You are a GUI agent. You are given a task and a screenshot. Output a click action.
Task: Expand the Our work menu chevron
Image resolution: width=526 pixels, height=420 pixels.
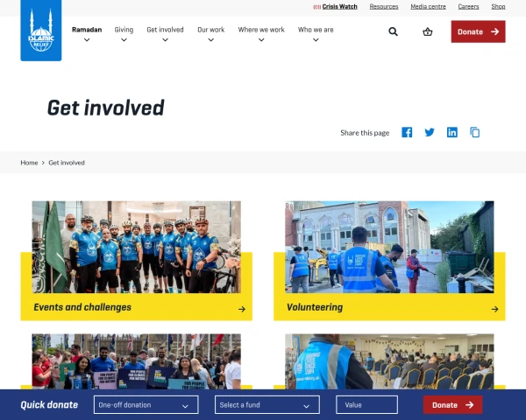(x=210, y=40)
